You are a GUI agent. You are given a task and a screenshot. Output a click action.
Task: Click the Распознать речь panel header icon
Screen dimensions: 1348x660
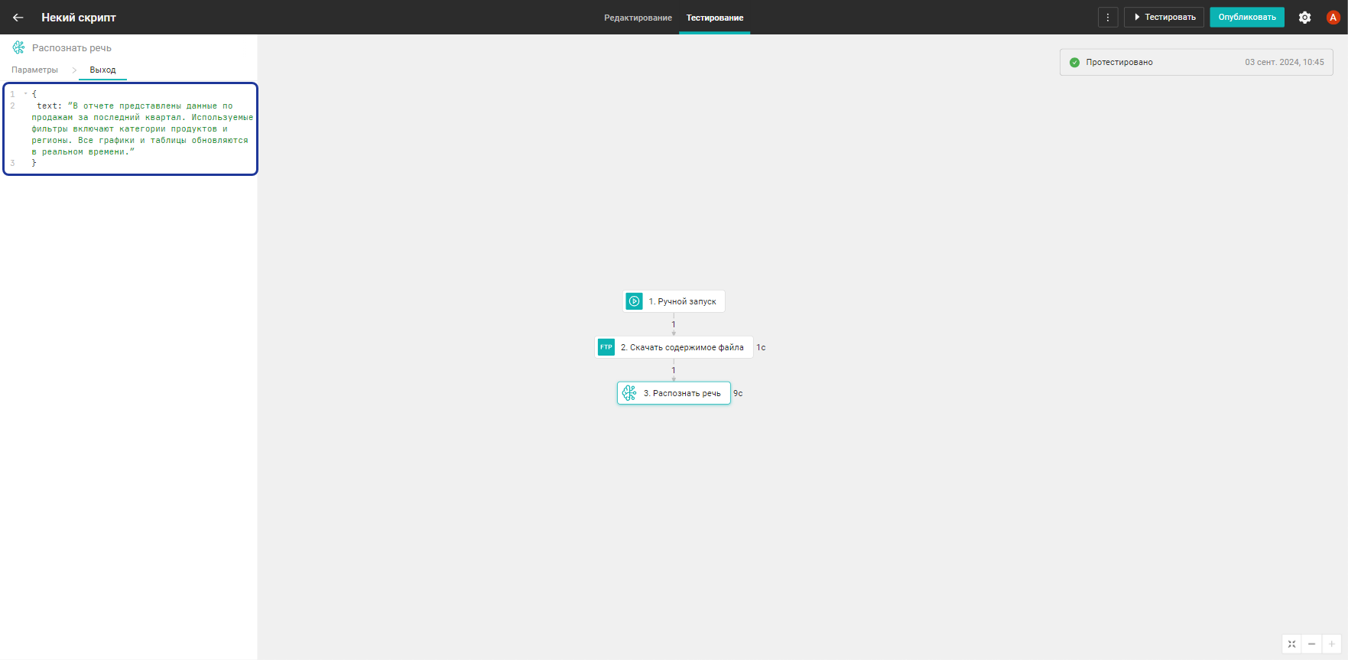coord(18,47)
